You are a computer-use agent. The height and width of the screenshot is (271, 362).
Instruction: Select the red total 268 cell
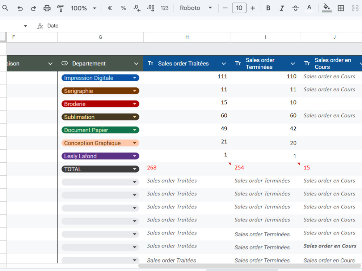pyautogui.click(x=187, y=169)
